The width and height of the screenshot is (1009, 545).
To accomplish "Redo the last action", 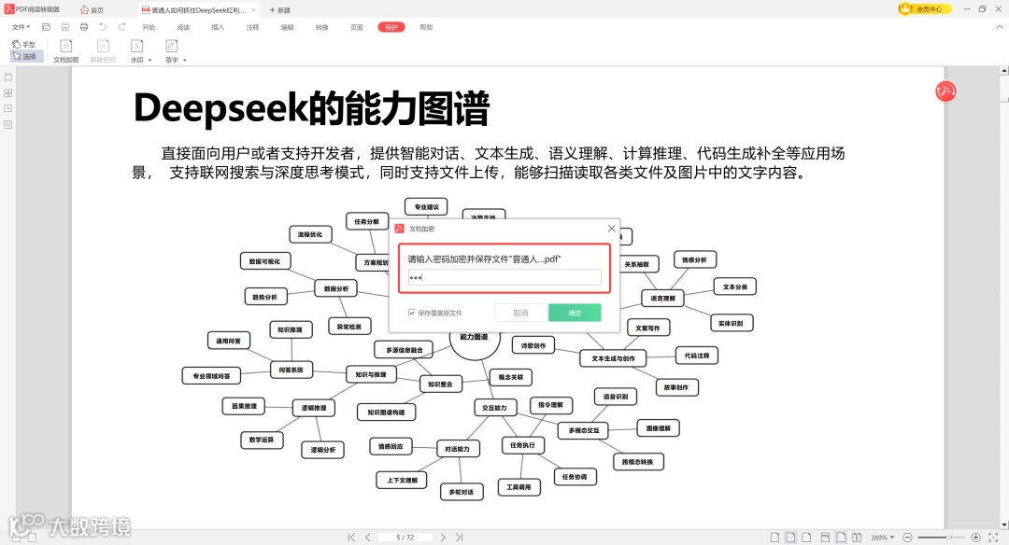I will coord(121,27).
